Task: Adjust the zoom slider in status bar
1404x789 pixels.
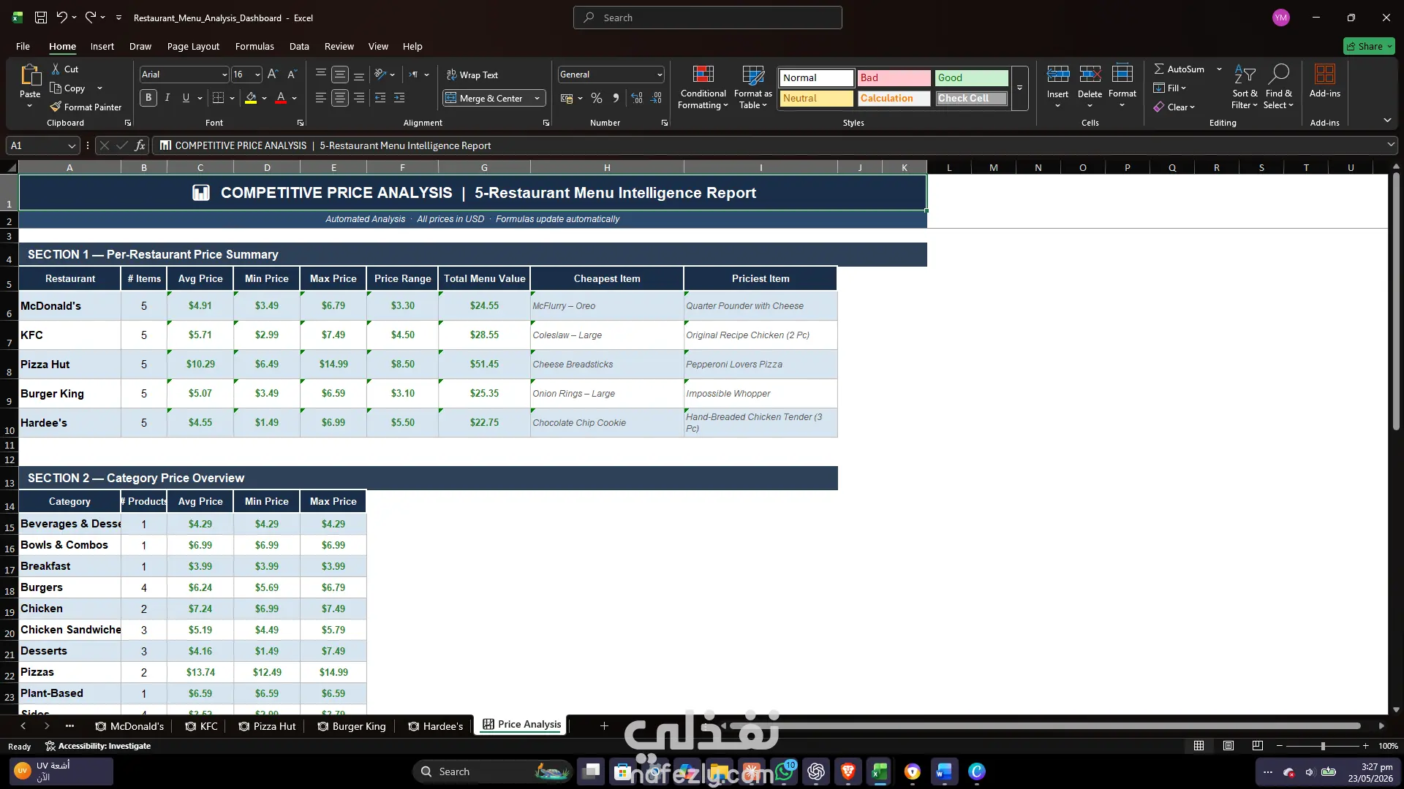Action: (x=1322, y=746)
